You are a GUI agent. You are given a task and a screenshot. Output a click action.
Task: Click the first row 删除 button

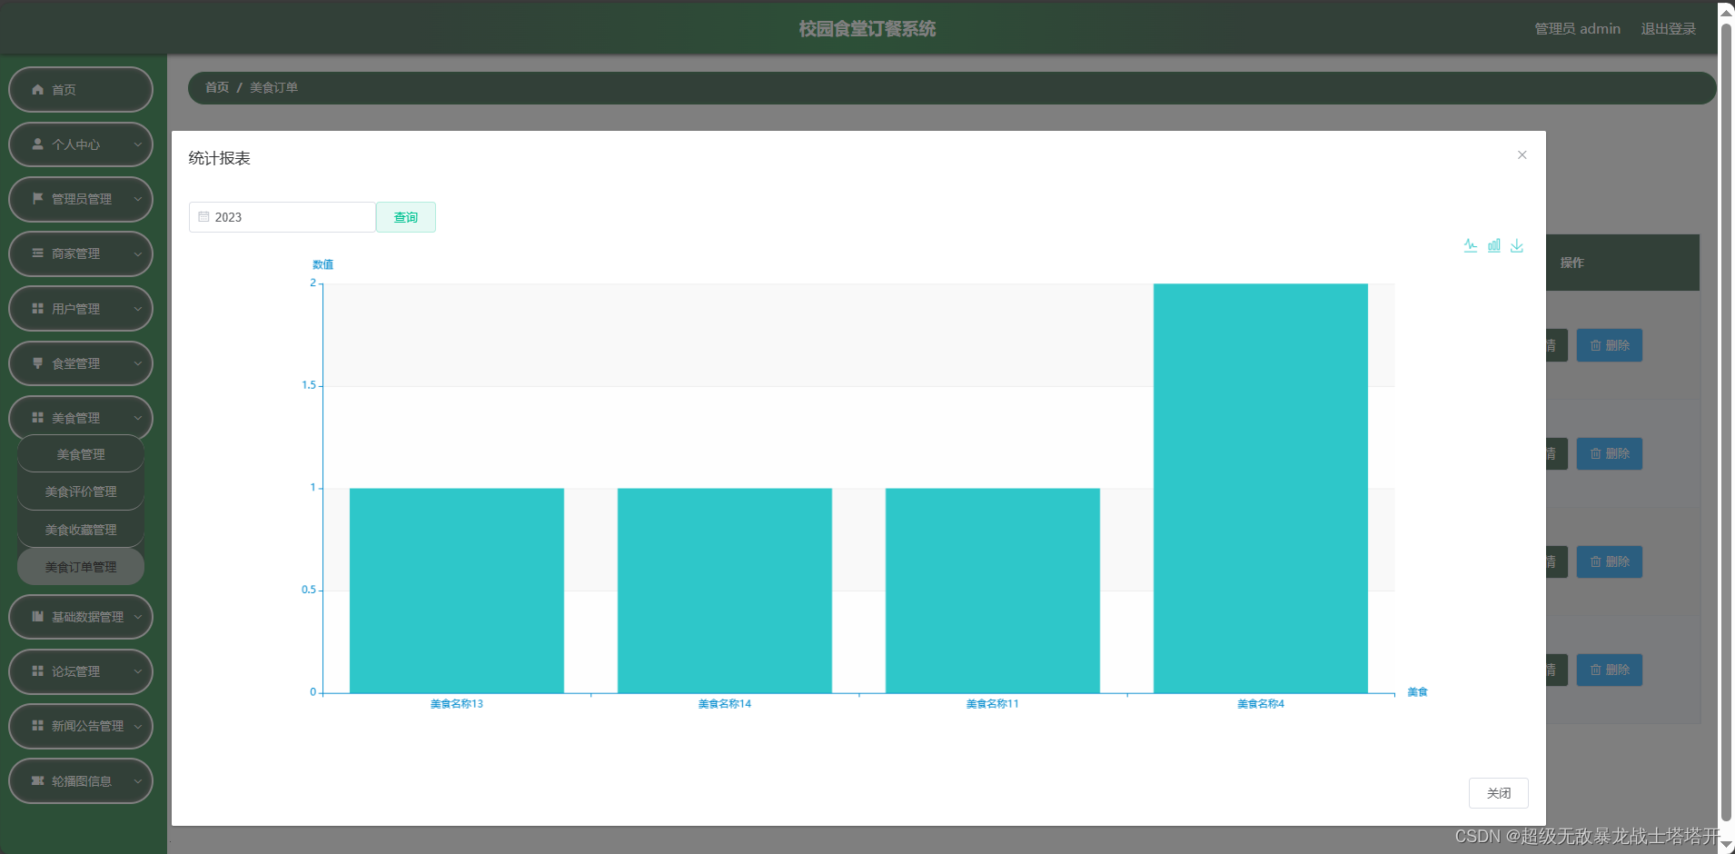coord(1609,345)
